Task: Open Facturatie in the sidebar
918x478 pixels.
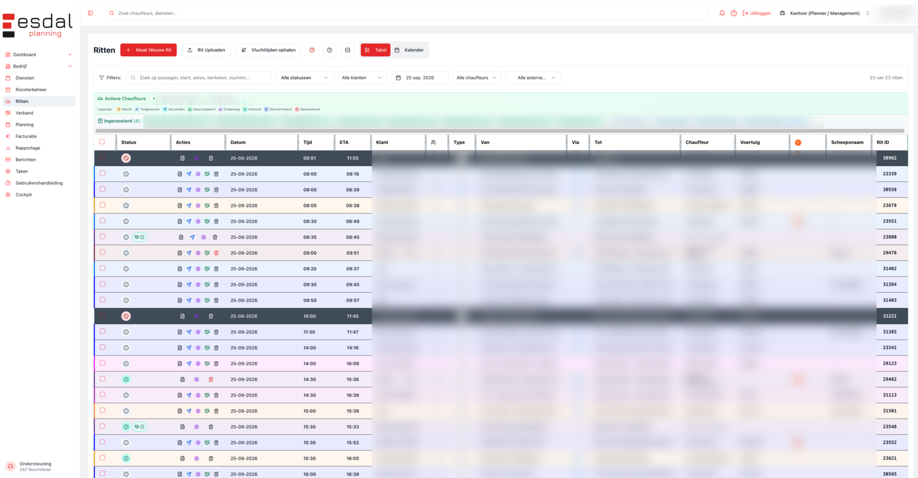Action: point(26,137)
